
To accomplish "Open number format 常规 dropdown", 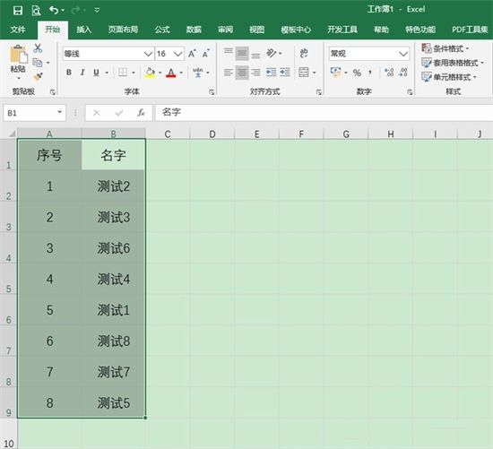I will click(403, 54).
